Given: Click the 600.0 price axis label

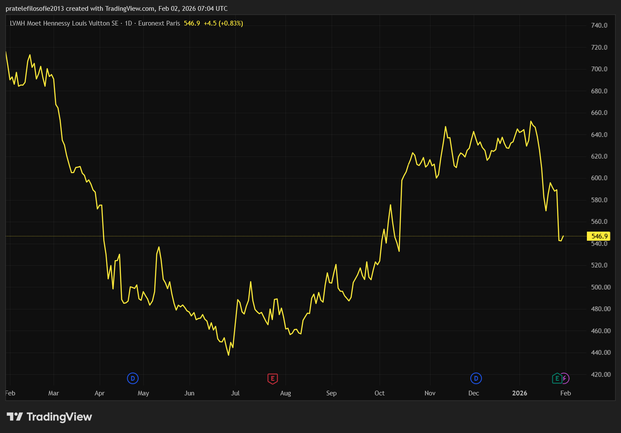Looking at the screenshot, I should coord(599,178).
